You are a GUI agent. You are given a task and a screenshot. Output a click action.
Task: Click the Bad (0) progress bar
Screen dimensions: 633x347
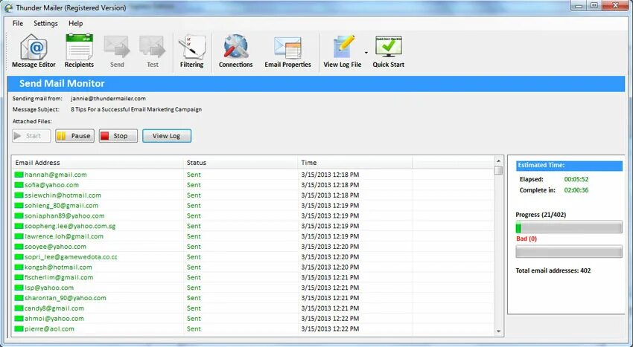569,251
